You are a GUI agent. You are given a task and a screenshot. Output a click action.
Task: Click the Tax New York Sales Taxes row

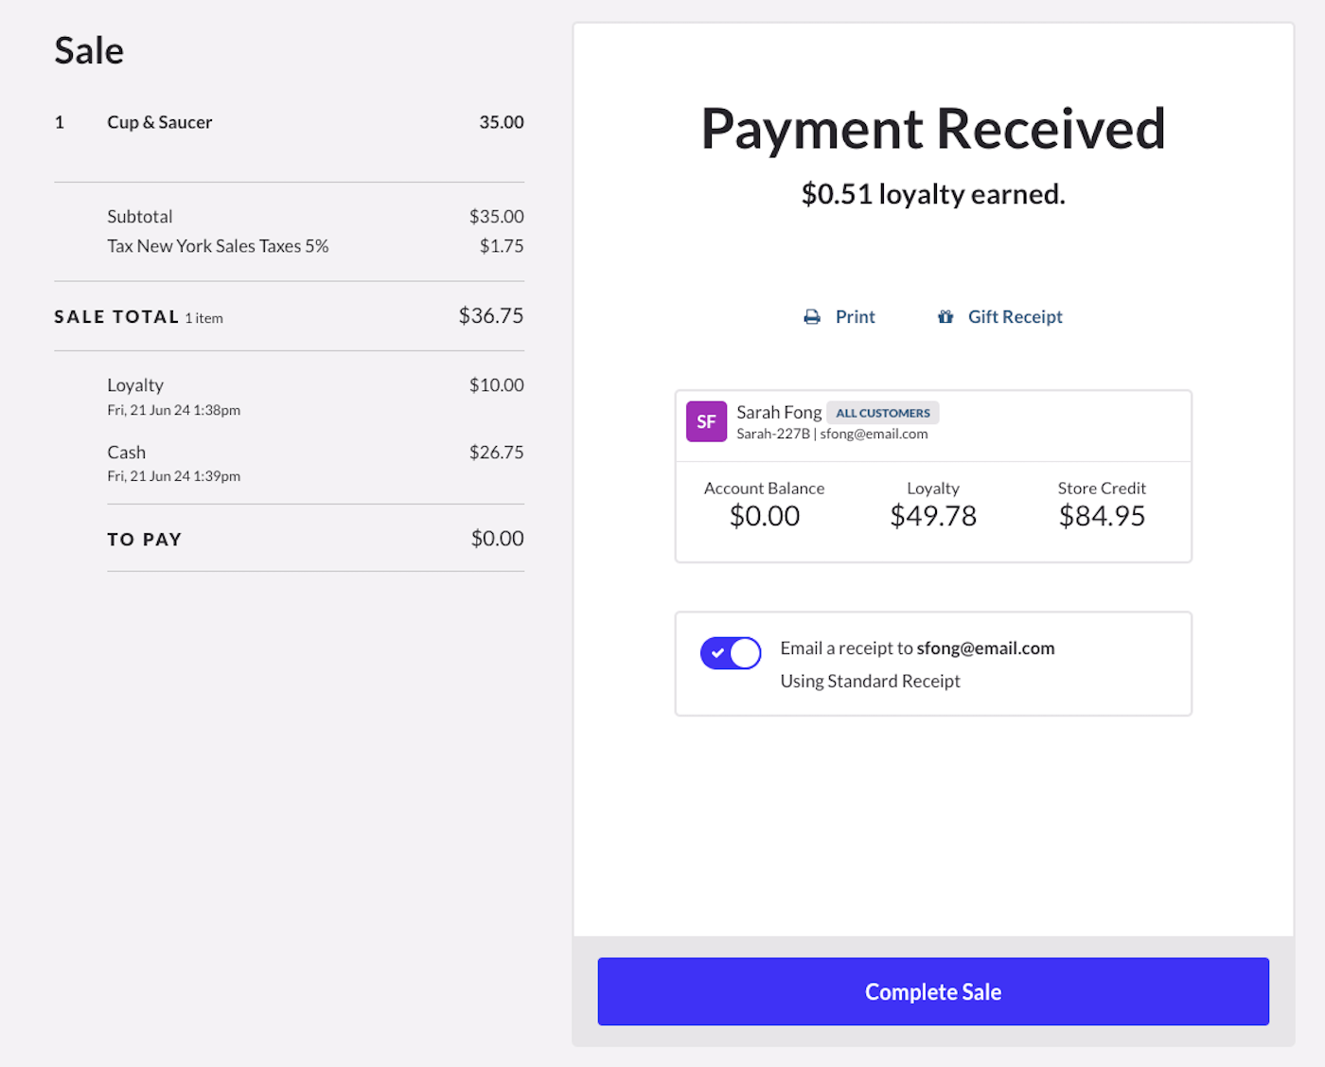[x=218, y=246]
